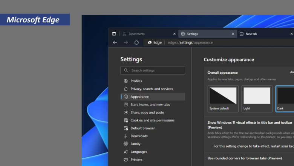Choose the Light appearance theme
Screen dimensions: 294x166
[257, 99]
